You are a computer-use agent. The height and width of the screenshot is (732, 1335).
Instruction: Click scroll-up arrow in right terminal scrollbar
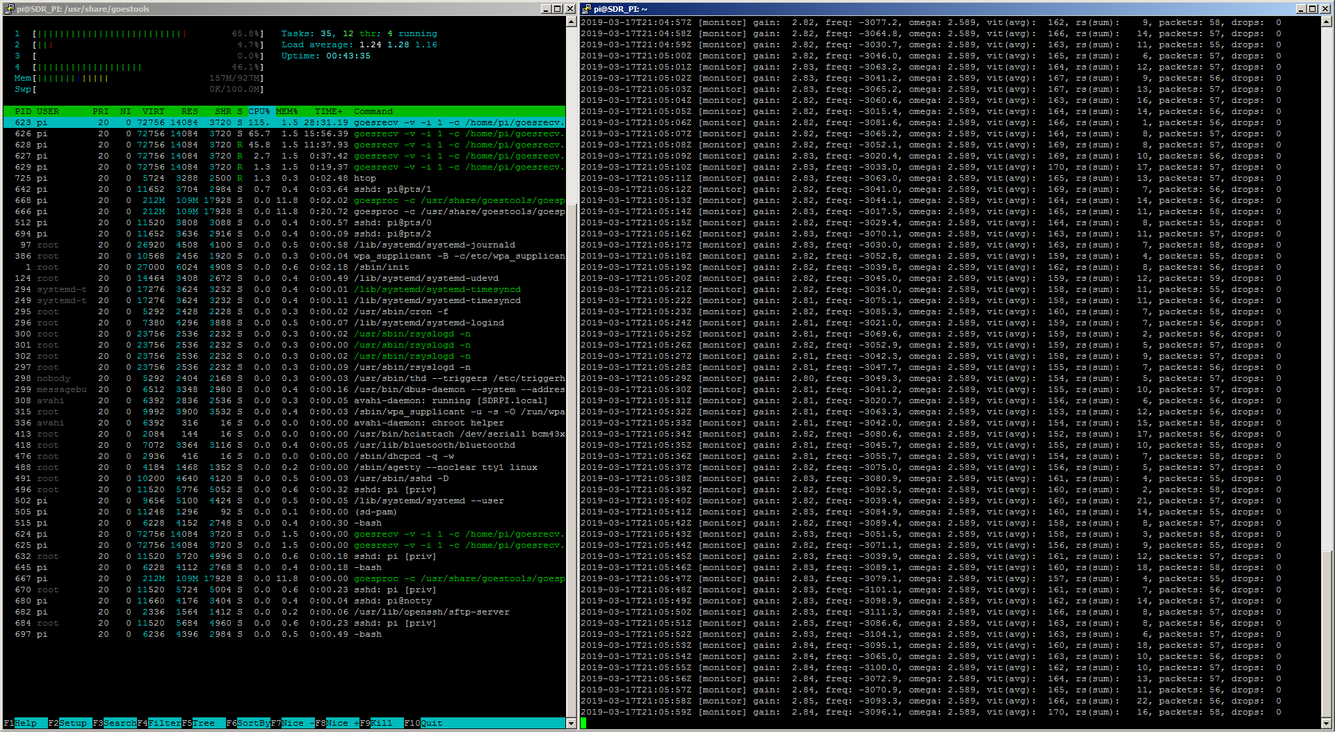tap(1327, 22)
